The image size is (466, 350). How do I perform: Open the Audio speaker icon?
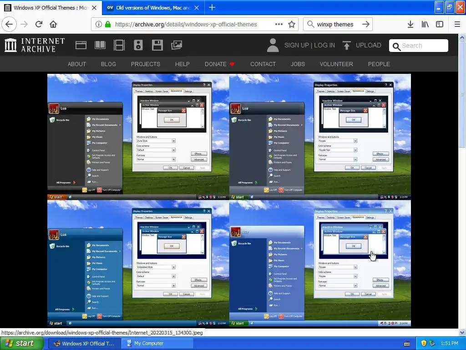(x=138, y=45)
